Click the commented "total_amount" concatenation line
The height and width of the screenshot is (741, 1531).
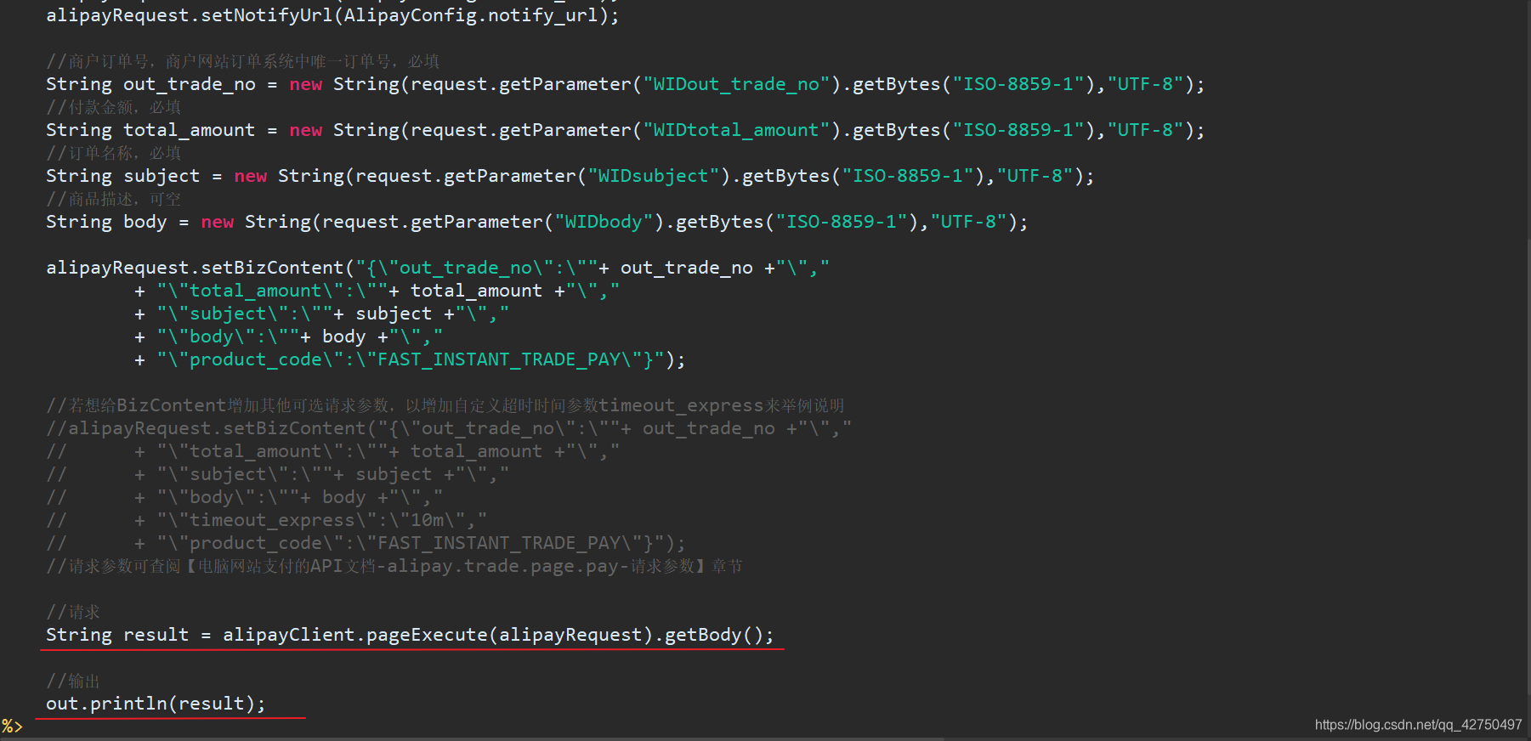tap(332, 451)
